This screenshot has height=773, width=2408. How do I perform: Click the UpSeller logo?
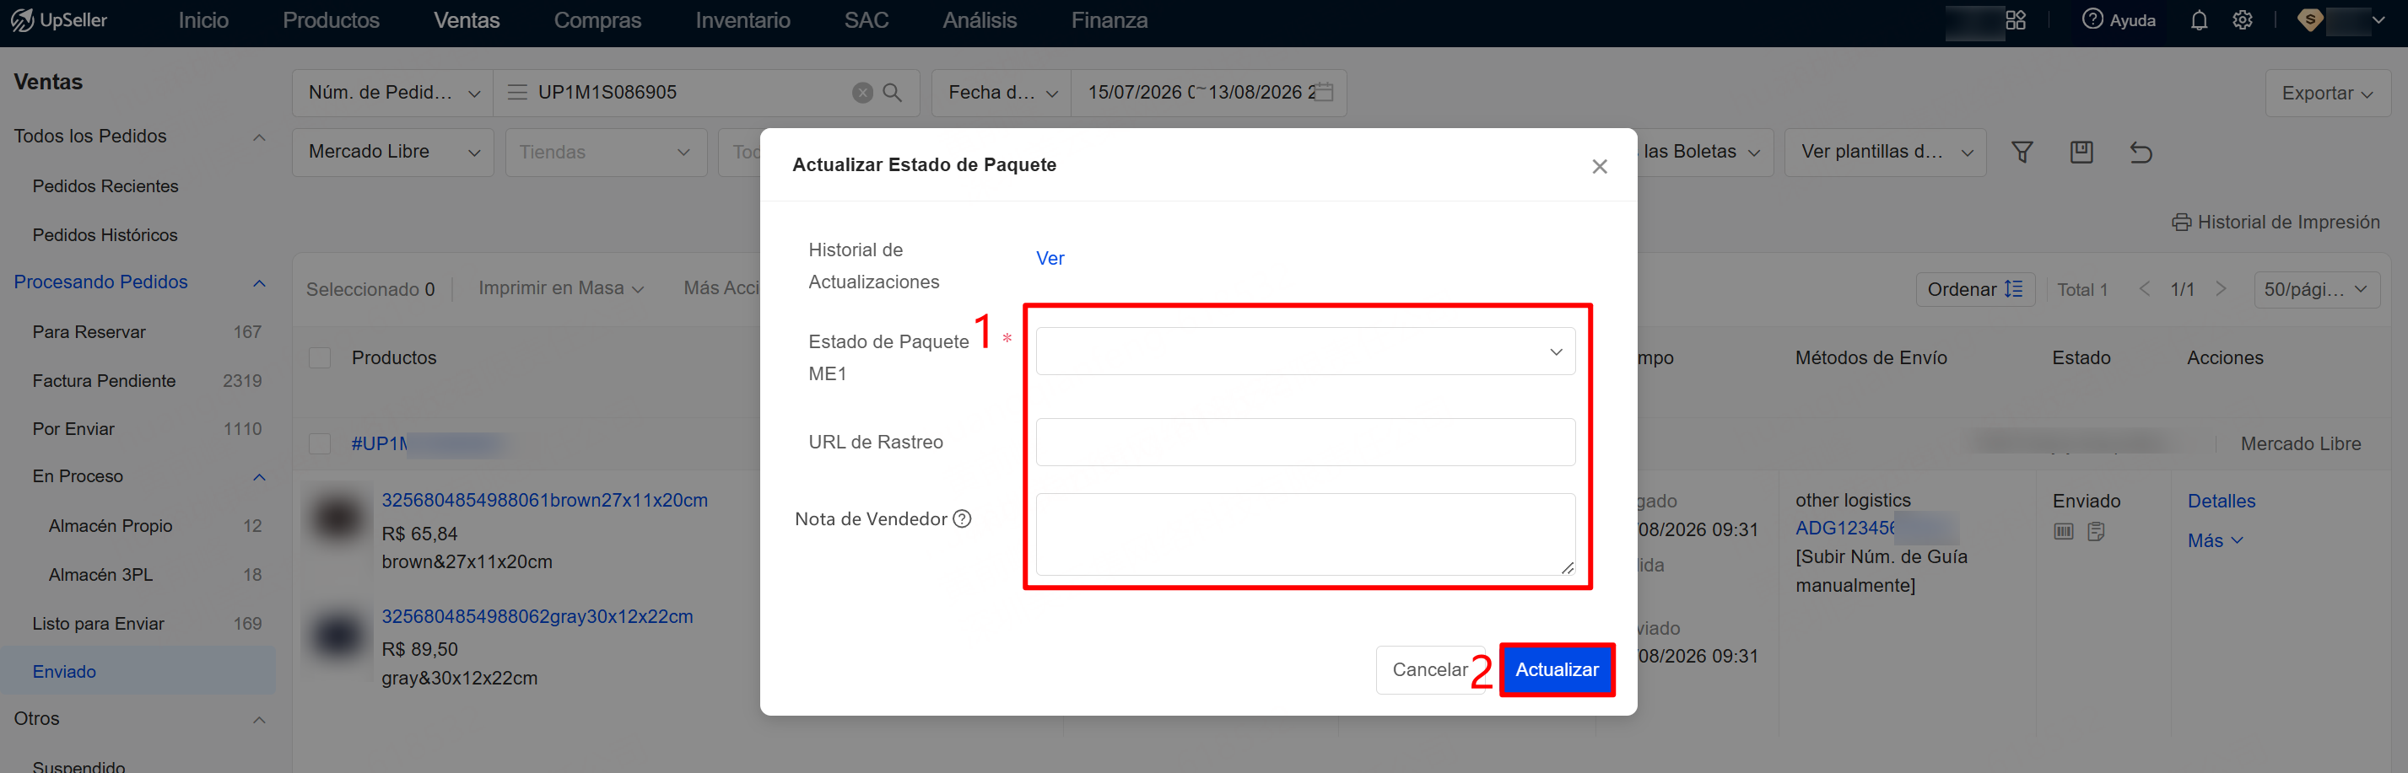(x=59, y=20)
